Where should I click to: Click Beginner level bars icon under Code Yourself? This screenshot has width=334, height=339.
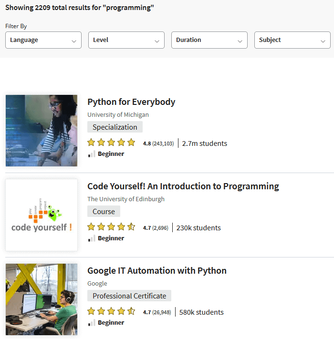pyautogui.click(x=92, y=238)
